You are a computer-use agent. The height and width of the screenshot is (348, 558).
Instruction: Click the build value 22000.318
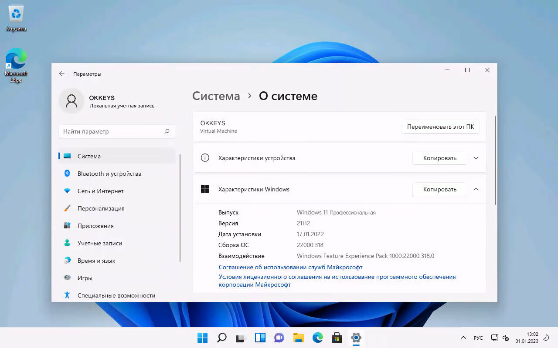[310, 245]
